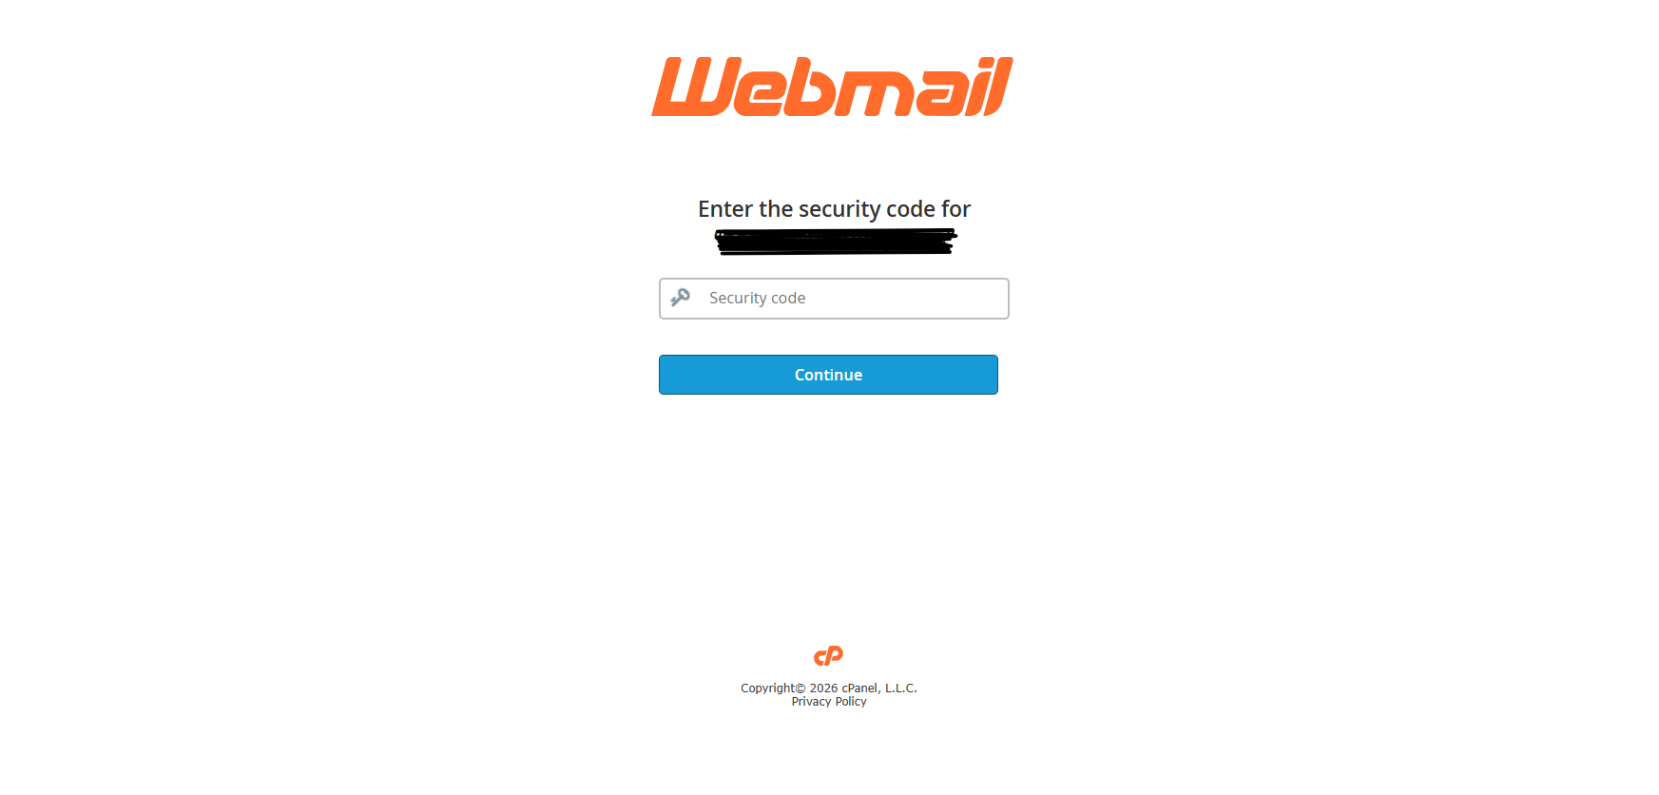Click the grey key glyph beside 'Security code'
1659x795 pixels.
[x=680, y=298]
